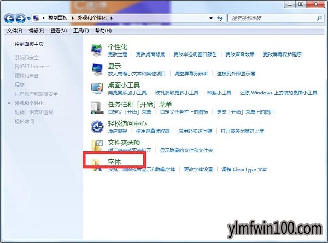Click the Fonts folder icon
Image resolution: width=328 pixels, height=243 pixels.
tap(97, 165)
